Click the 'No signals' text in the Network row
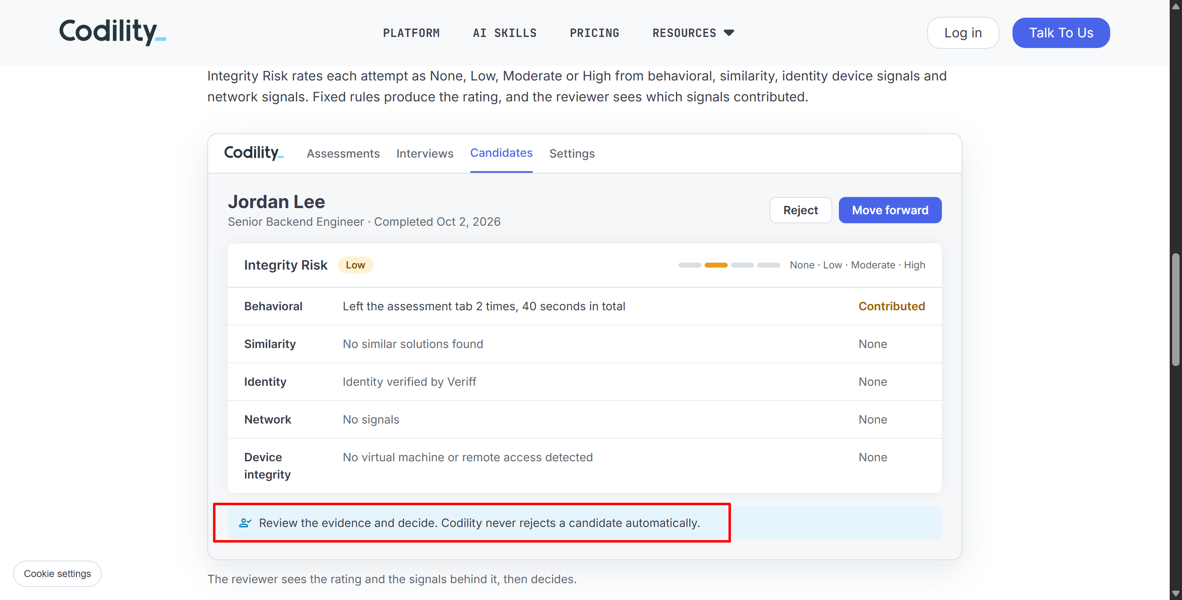The width and height of the screenshot is (1182, 600). [371, 419]
